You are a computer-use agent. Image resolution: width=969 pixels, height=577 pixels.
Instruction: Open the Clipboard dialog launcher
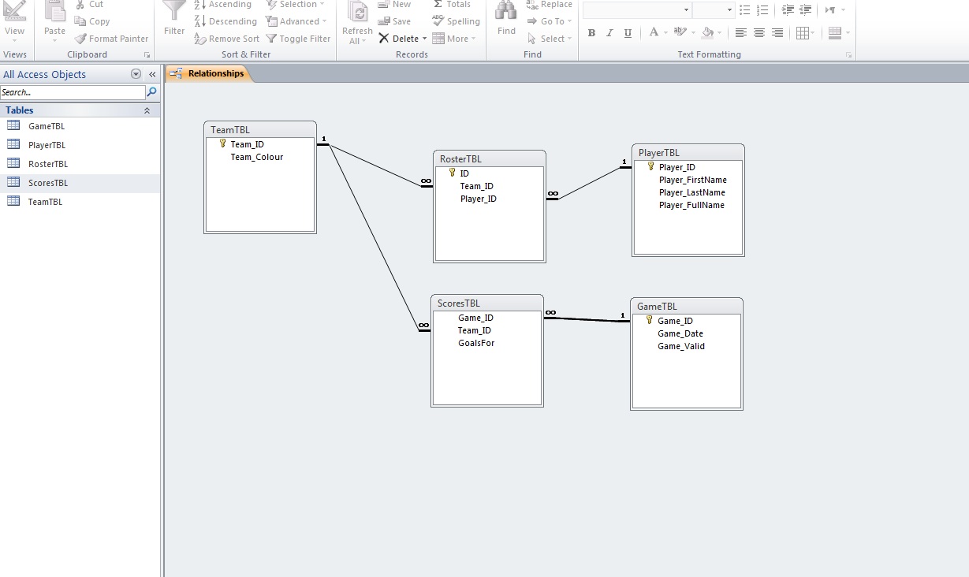(147, 55)
